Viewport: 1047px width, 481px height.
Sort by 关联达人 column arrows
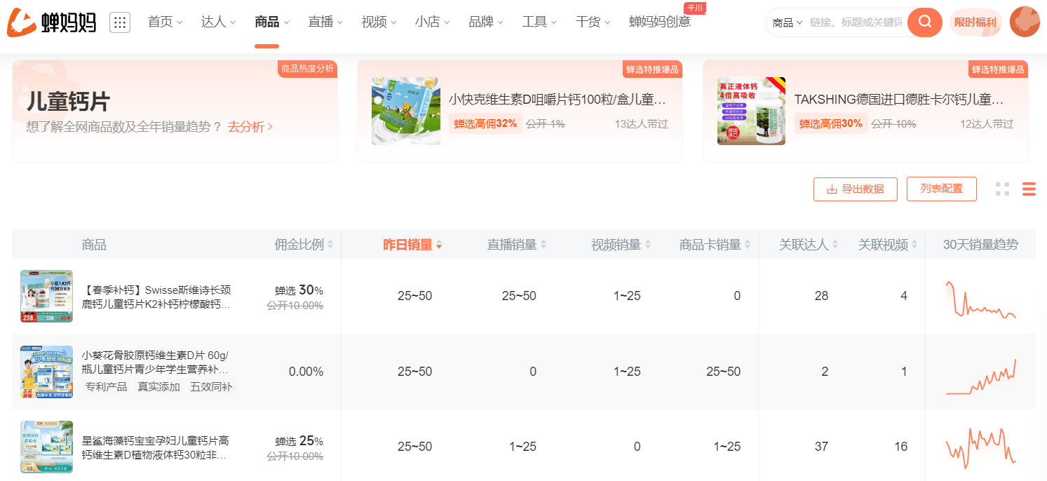click(x=836, y=245)
